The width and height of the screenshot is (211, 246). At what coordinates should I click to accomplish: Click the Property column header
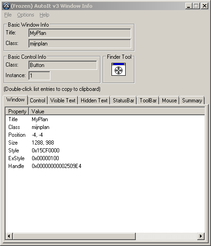(x=17, y=112)
